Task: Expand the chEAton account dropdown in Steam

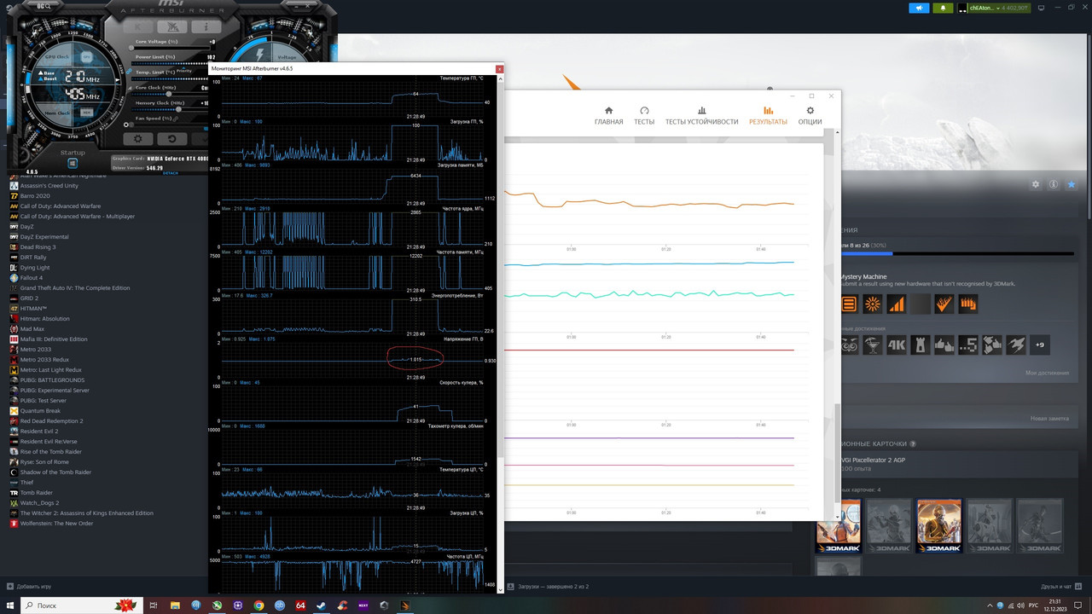Action: tap(994, 8)
